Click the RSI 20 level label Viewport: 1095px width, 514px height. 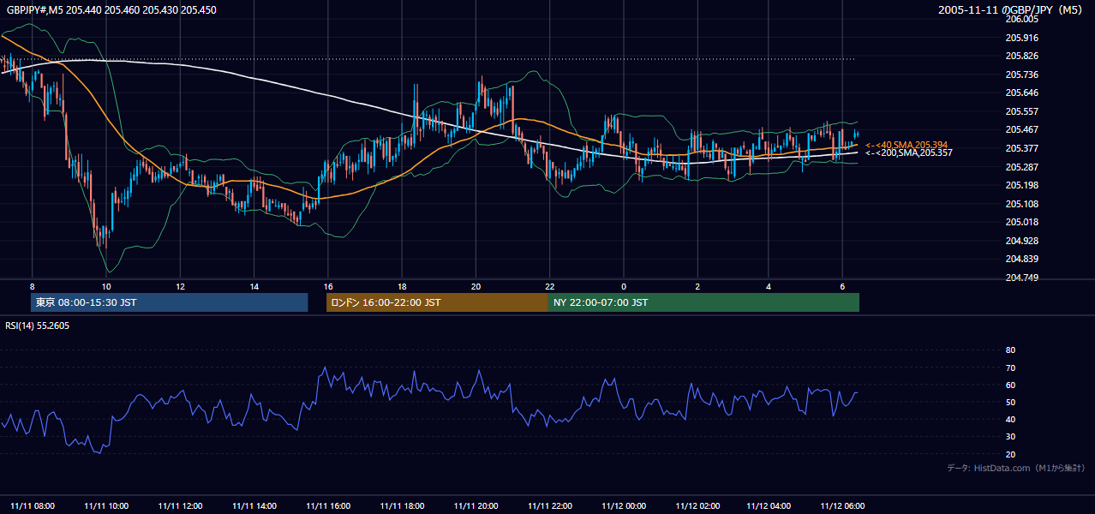point(1010,454)
